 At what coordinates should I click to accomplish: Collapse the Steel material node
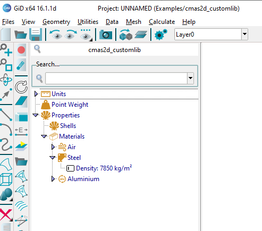53,158
